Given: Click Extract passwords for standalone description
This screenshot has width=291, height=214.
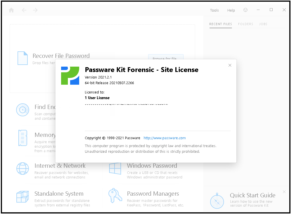Looking at the screenshot, I should [x=62, y=203].
